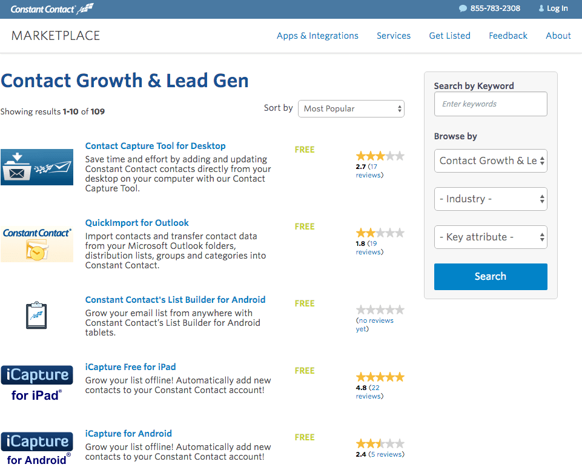Viewport: 582px width, 470px height.
Task: Open the Feedback menu item
Action: coord(508,36)
